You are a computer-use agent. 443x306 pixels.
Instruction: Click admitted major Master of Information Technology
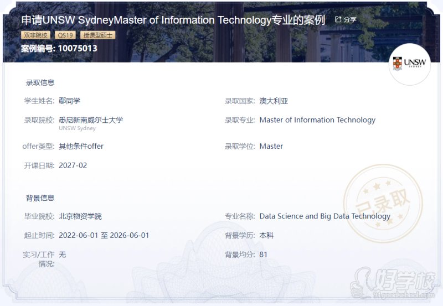317,120
